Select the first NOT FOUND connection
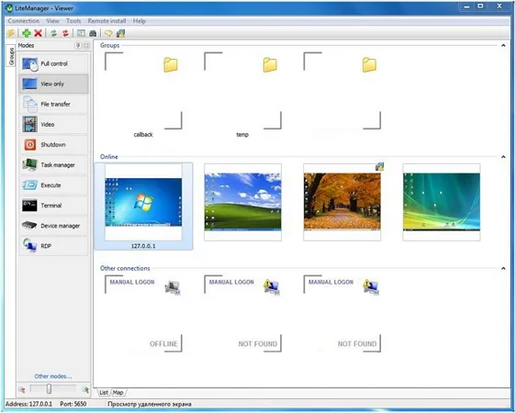The image size is (515, 413). point(242,314)
